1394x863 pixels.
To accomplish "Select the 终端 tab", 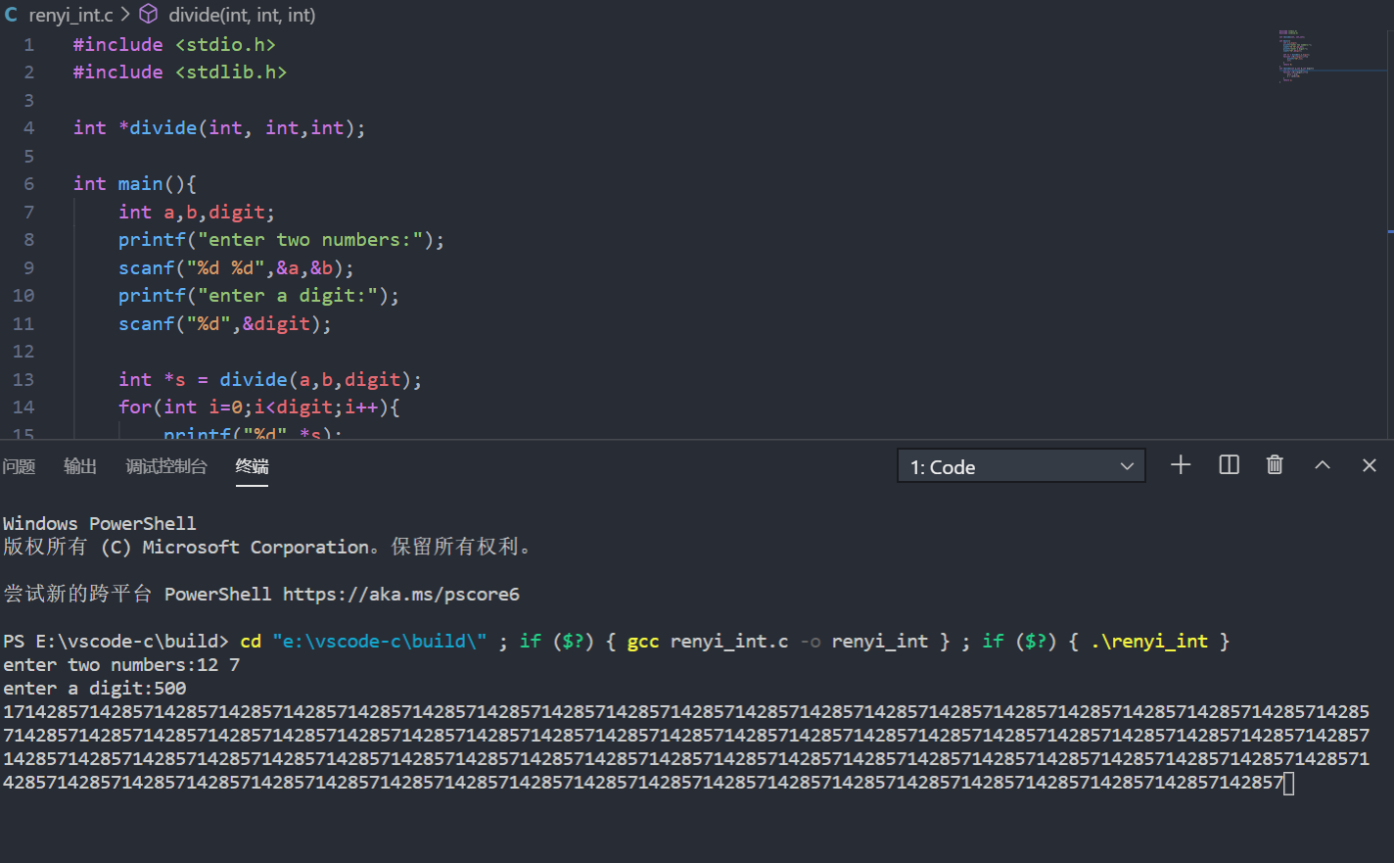I will coord(252,467).
